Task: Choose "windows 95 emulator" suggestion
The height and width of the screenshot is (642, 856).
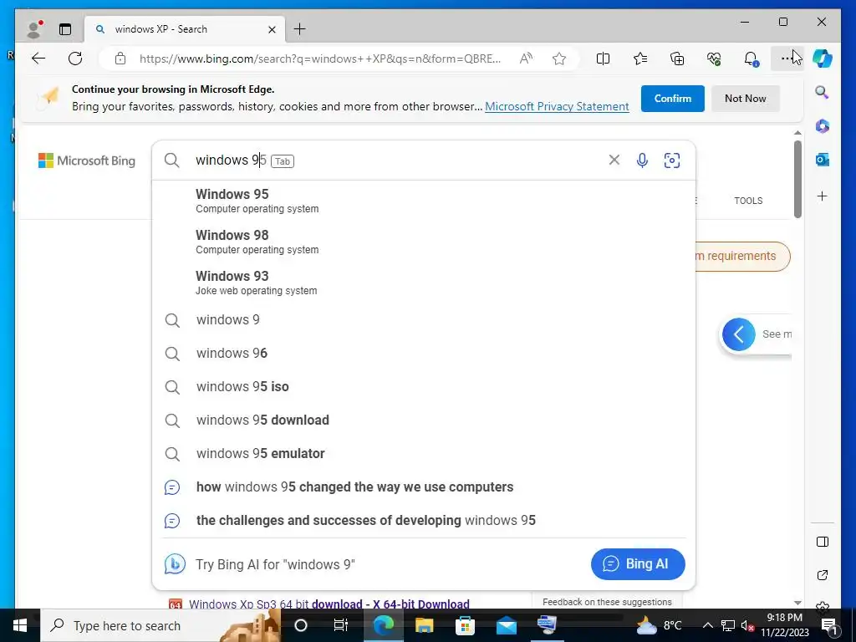Action: coord(424,453)
